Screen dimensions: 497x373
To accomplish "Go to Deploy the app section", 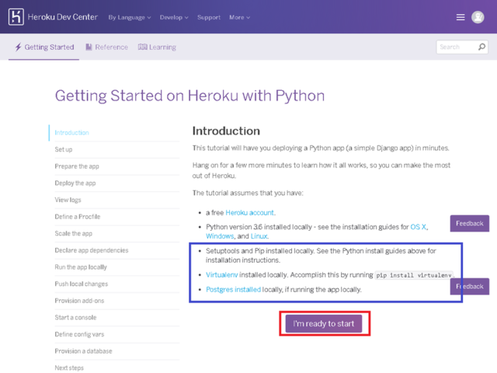I will point(75,183).
